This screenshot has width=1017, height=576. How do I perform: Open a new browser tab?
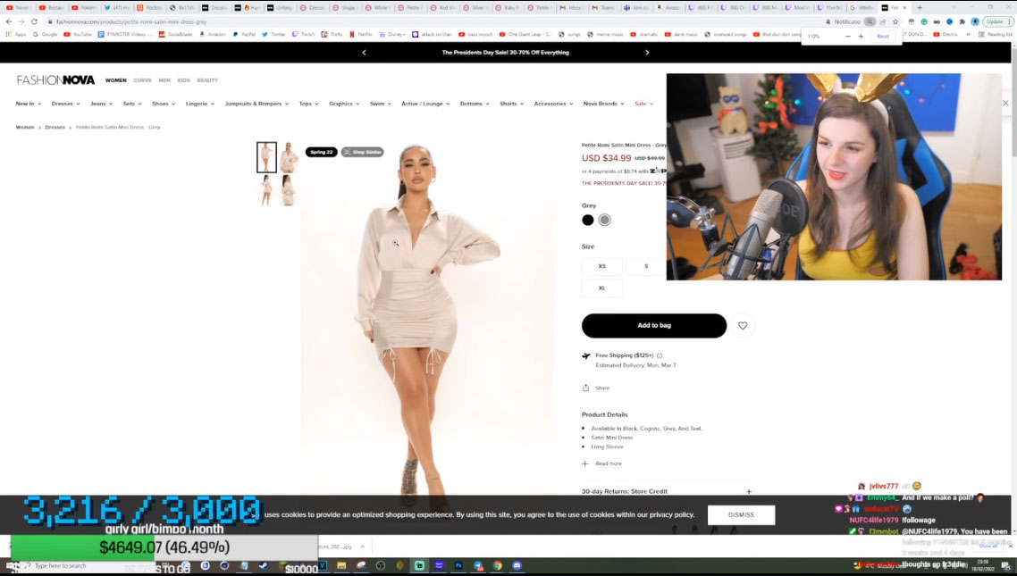(x=919, y=8)
